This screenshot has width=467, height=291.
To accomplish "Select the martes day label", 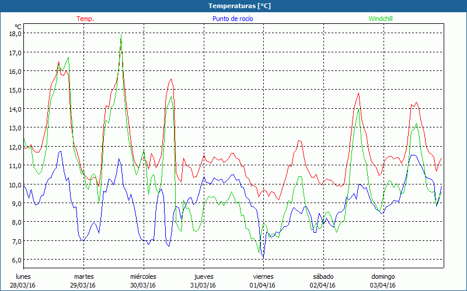I will [83, 276].
